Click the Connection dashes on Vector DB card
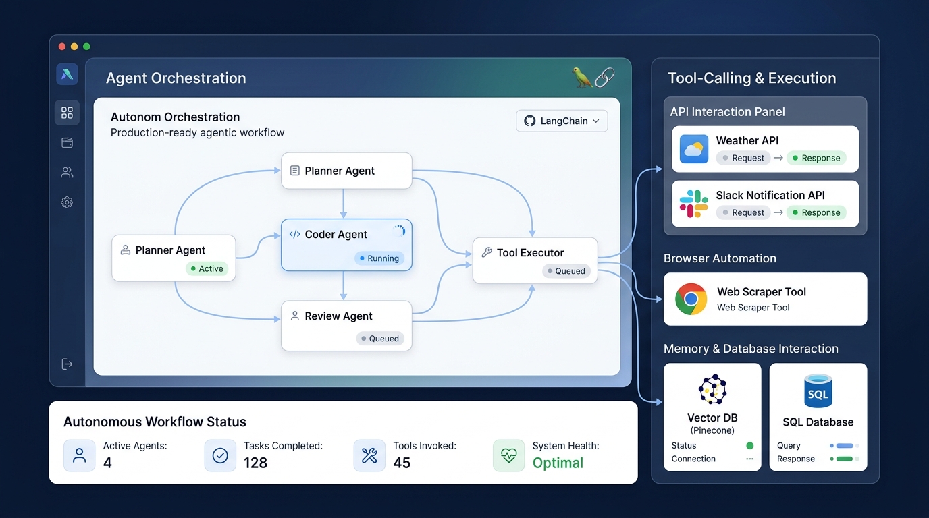This screenshot has height=518, width=929. point(749,459)
